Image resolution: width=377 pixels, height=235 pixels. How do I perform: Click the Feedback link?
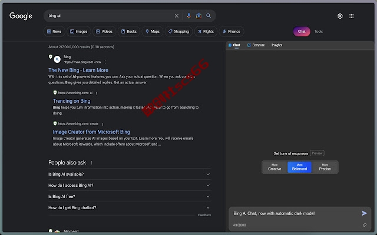(204, 215)
